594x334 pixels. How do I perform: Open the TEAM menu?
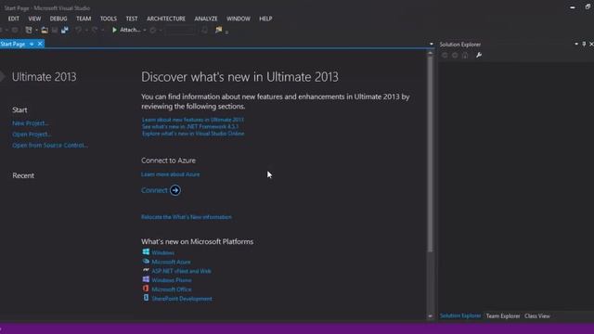(x=84, y=19)
